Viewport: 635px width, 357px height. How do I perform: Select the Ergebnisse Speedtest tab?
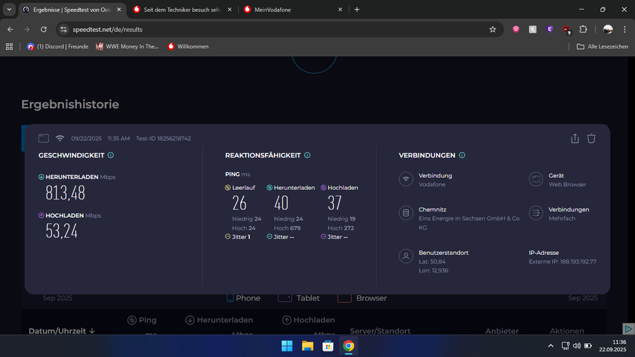pos(72,10)
